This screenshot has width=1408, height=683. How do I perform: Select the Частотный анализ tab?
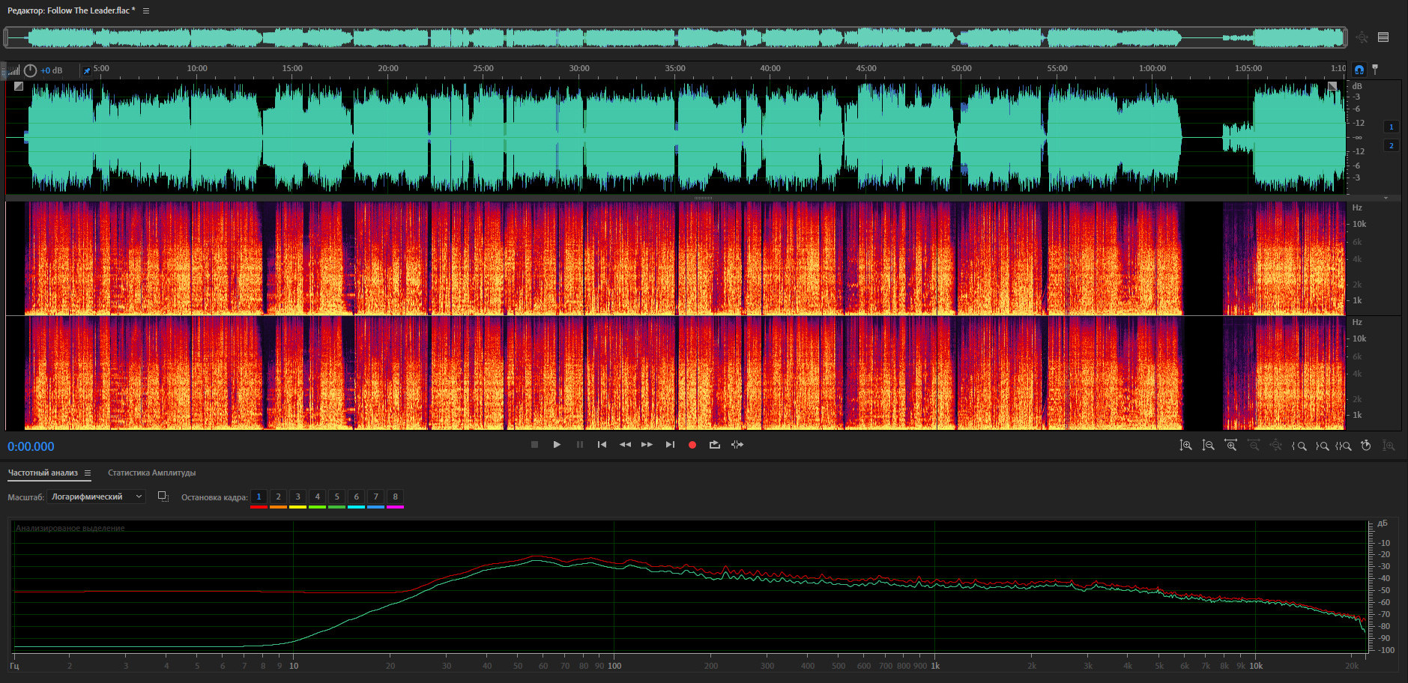43,473
